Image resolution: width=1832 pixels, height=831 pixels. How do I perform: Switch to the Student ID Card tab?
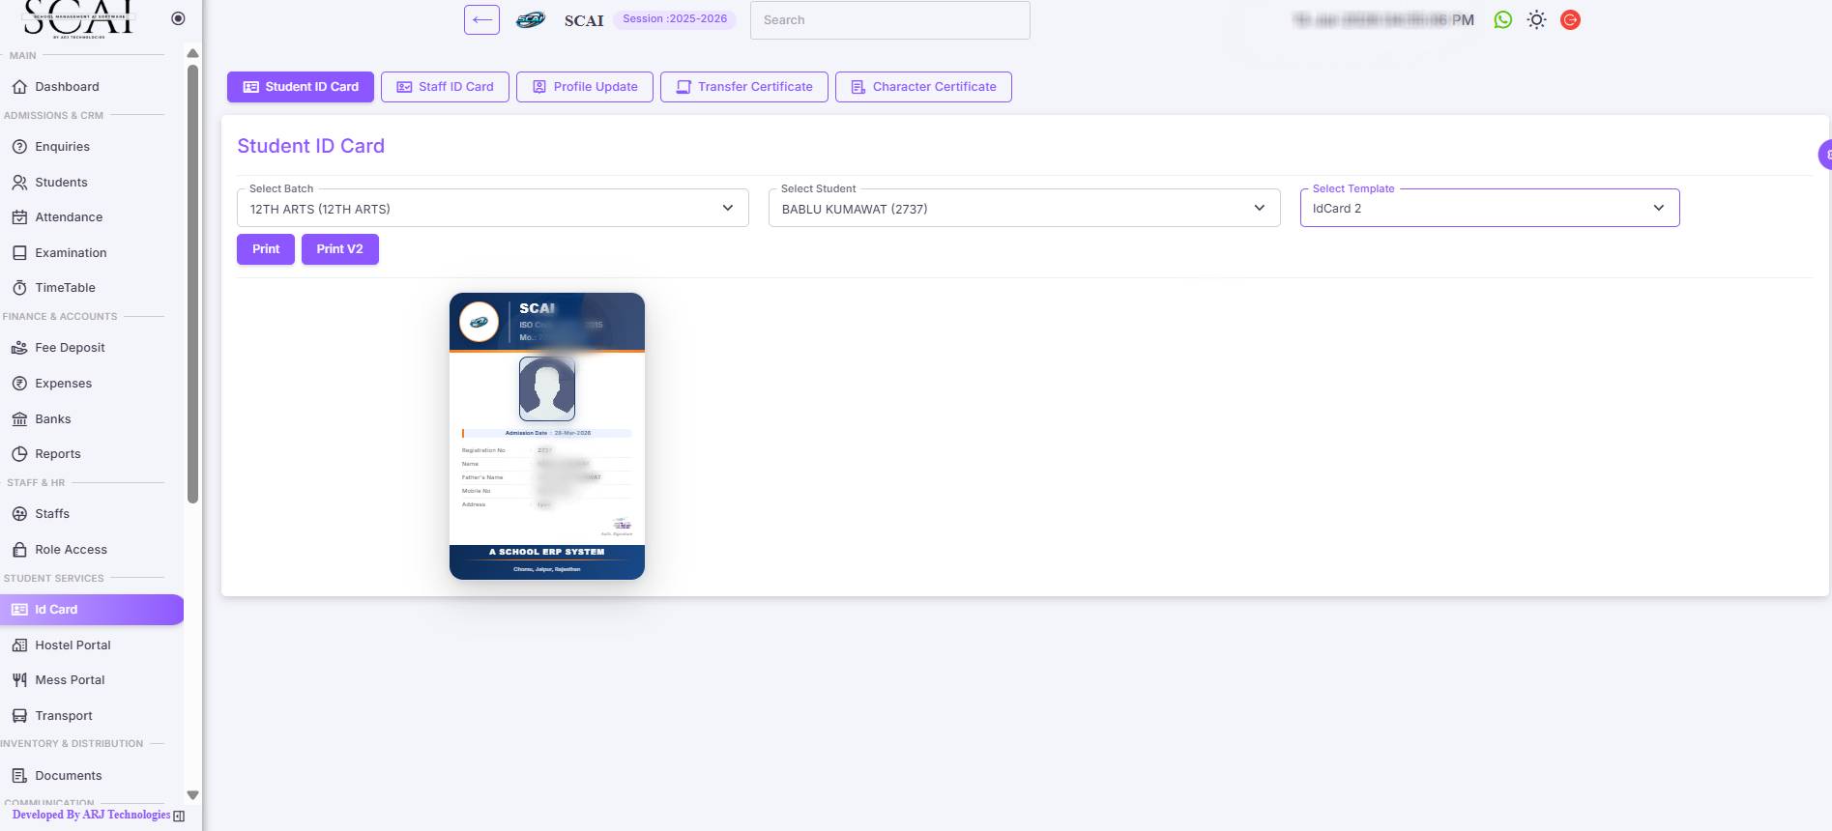coord(301,87)
